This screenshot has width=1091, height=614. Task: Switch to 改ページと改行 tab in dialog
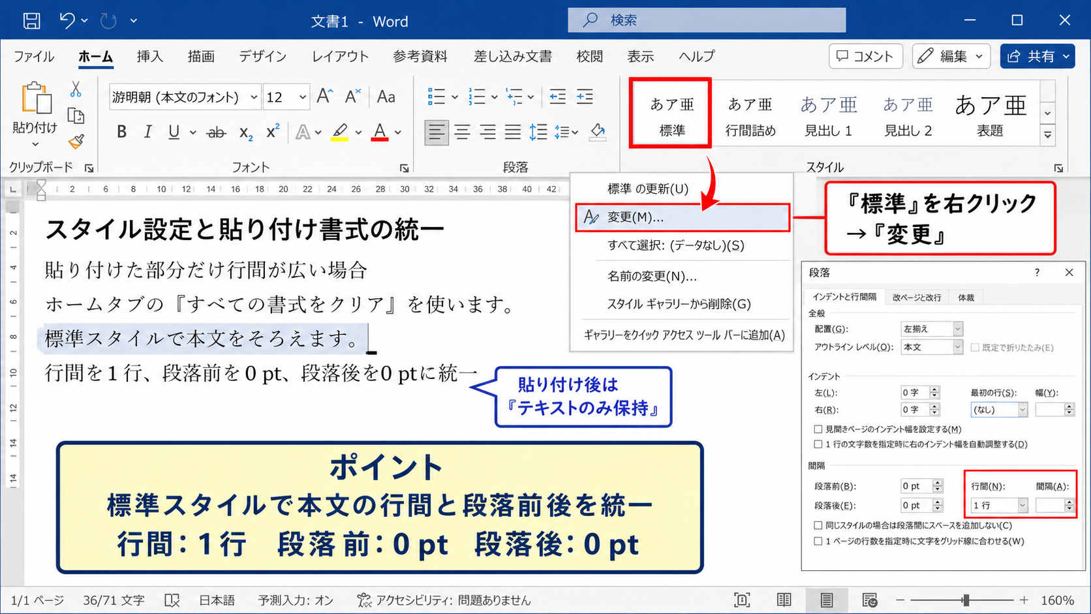917,298
